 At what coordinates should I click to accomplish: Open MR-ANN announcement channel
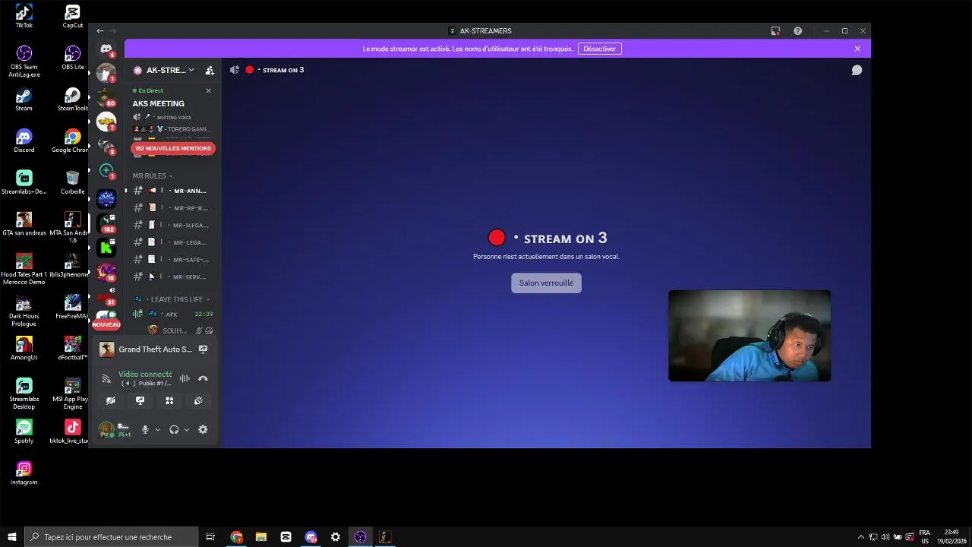pyautogui.click(x=172, y=191)
